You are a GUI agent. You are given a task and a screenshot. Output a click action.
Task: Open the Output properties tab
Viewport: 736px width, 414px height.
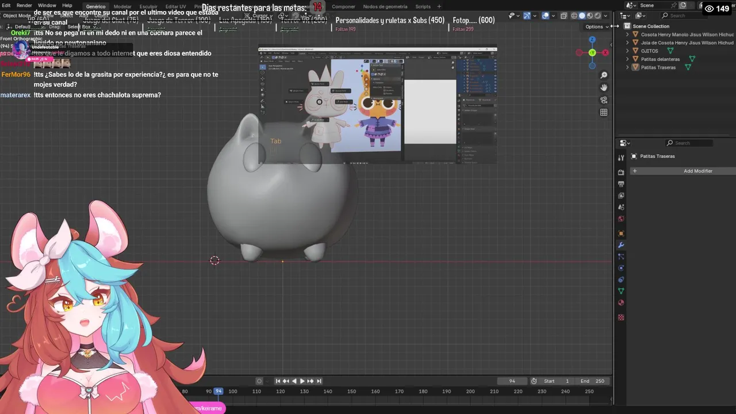(621, 184)
